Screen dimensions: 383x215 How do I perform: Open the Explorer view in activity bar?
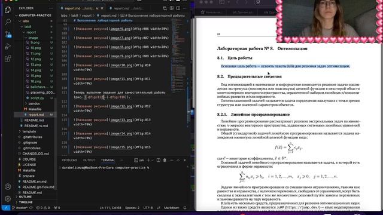tap(8, 10)
